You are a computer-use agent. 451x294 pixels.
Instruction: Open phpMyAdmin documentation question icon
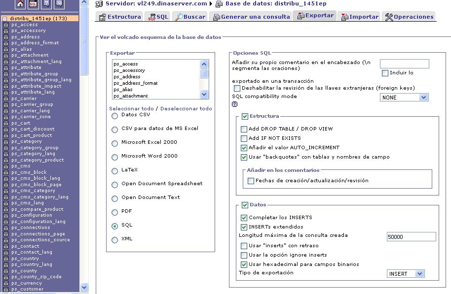pyautogui.click(x=46, y=3)
